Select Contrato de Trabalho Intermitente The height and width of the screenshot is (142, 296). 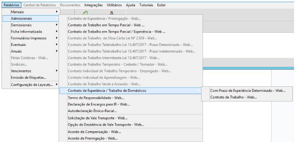pyautogui.click(x=131, y=58)
